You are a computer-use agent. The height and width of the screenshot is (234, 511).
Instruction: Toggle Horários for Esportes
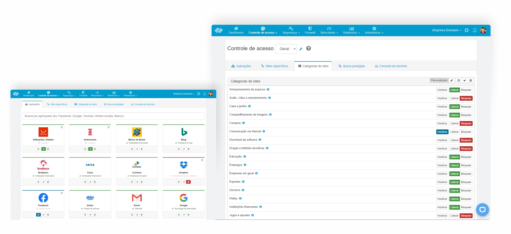coord(442,182)
